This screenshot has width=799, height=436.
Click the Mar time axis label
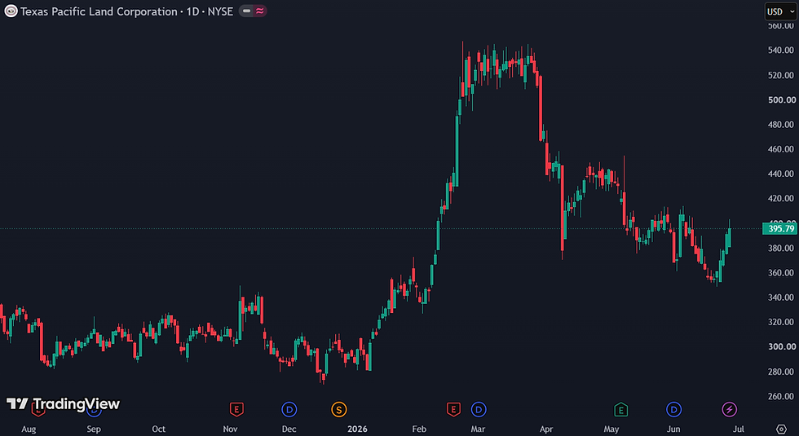[478, 429]
